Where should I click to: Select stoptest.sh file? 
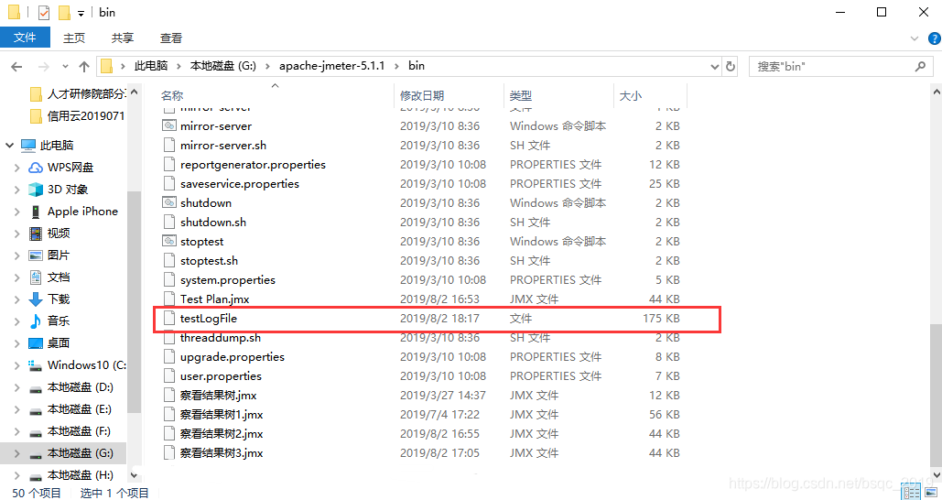(209, 260)
